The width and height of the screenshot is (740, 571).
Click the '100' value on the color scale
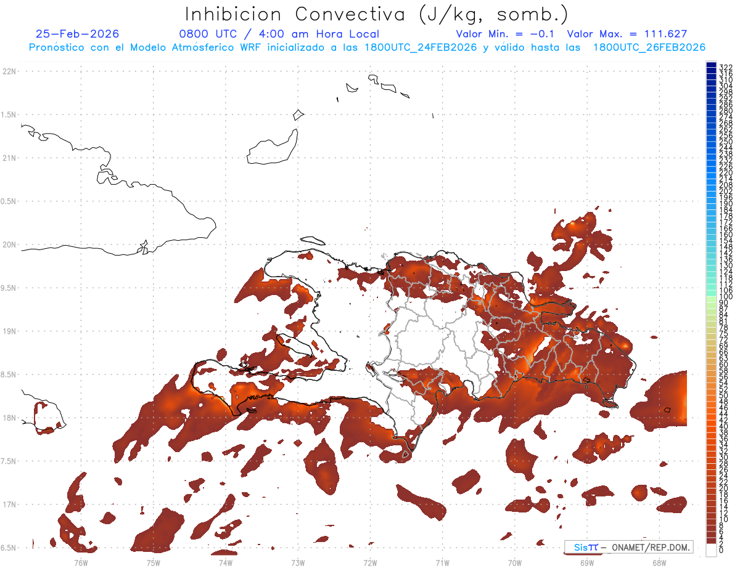click(726, 297)
